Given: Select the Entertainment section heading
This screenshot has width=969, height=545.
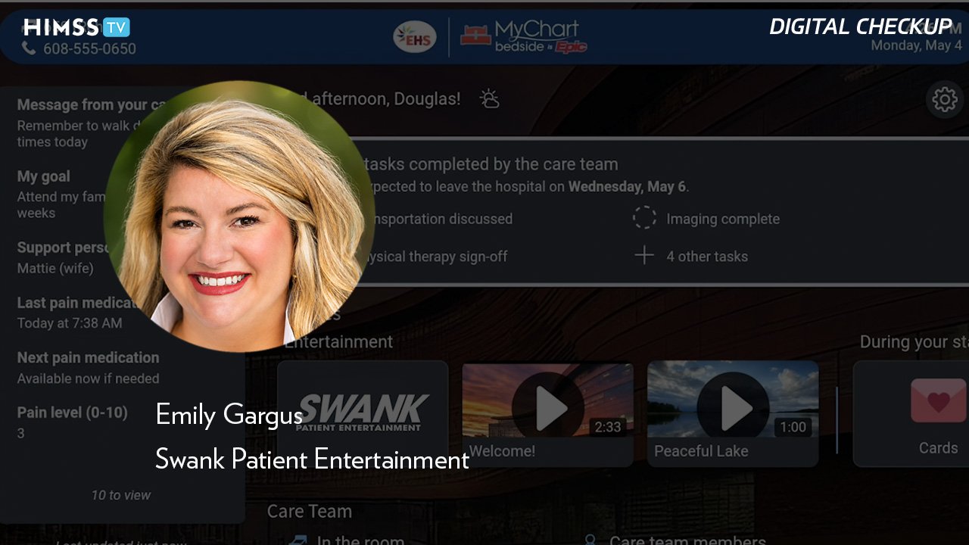Looking at the screenshot, I should pyautogui.click(x=338, y=342).
